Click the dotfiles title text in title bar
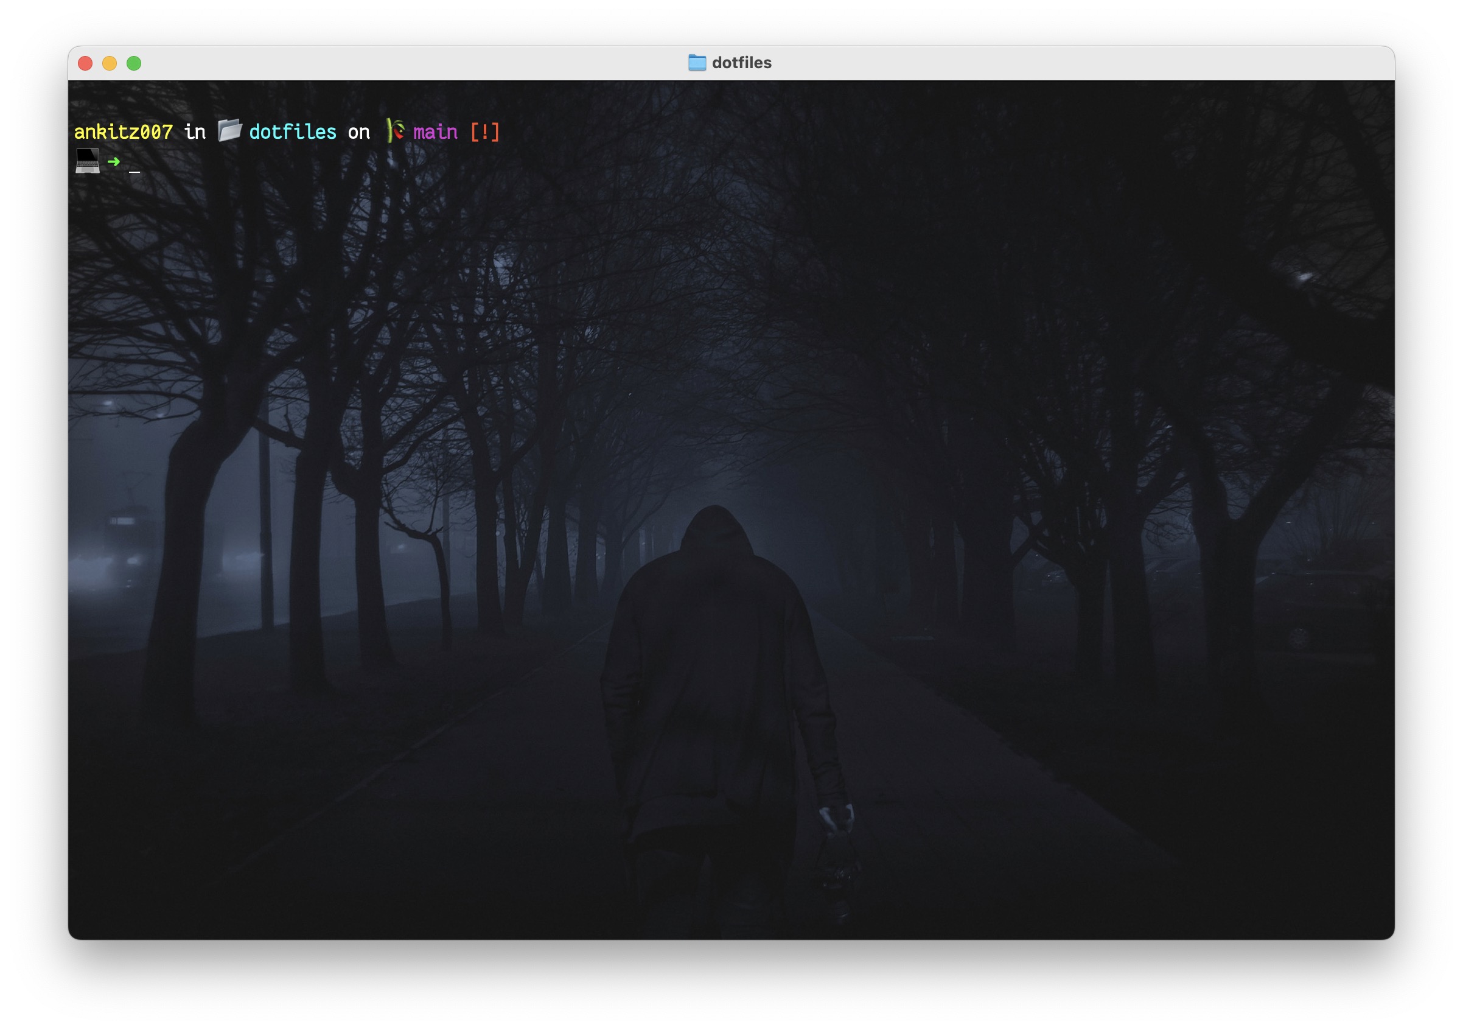Image resolution: width=1463 pixels, height=1030 pixels. (x=741, y=63)
